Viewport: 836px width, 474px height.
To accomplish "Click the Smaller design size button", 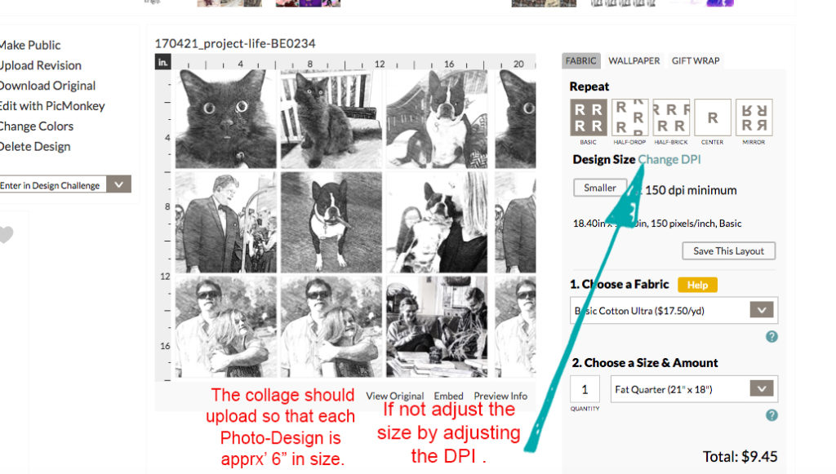I will (600, 188).
